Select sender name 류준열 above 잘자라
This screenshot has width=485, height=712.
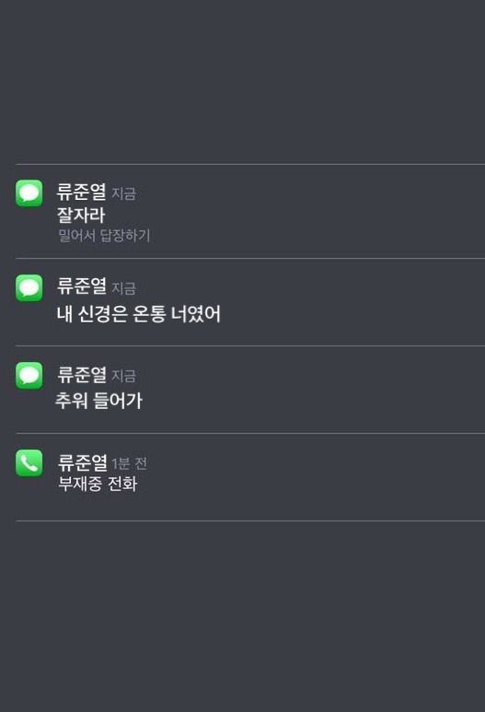(x=82, y=193)
